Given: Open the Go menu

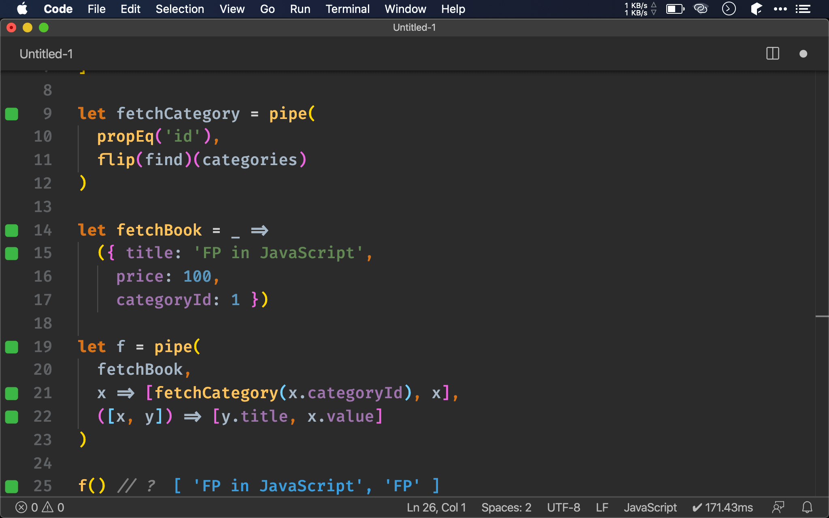Looking at the screenshot, I should click(267, 9).
